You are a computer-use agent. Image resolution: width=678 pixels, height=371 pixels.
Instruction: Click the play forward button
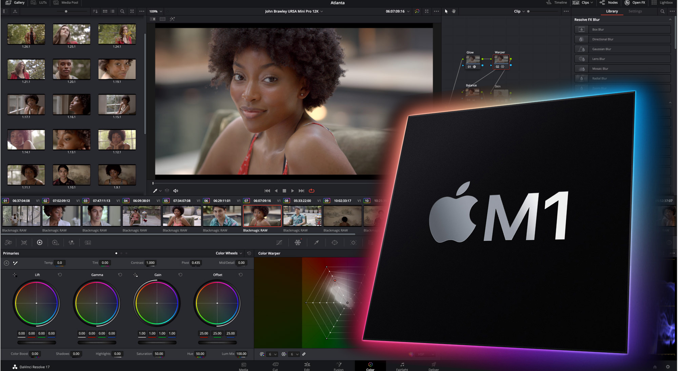click(293, 191)
